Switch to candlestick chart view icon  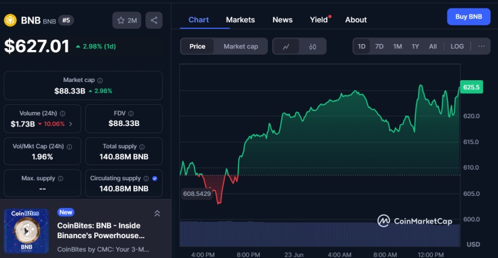(313, 46)
